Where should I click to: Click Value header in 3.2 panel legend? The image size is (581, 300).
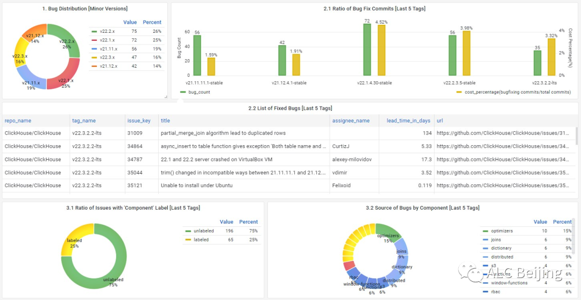[540, 222]
